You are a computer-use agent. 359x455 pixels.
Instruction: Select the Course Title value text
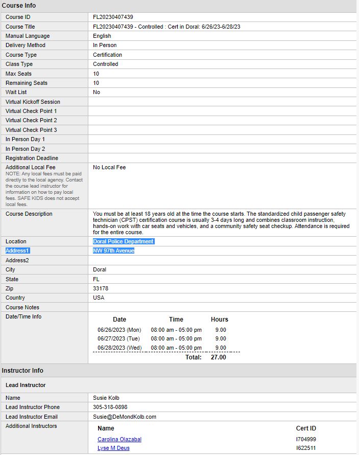[166, 27]
